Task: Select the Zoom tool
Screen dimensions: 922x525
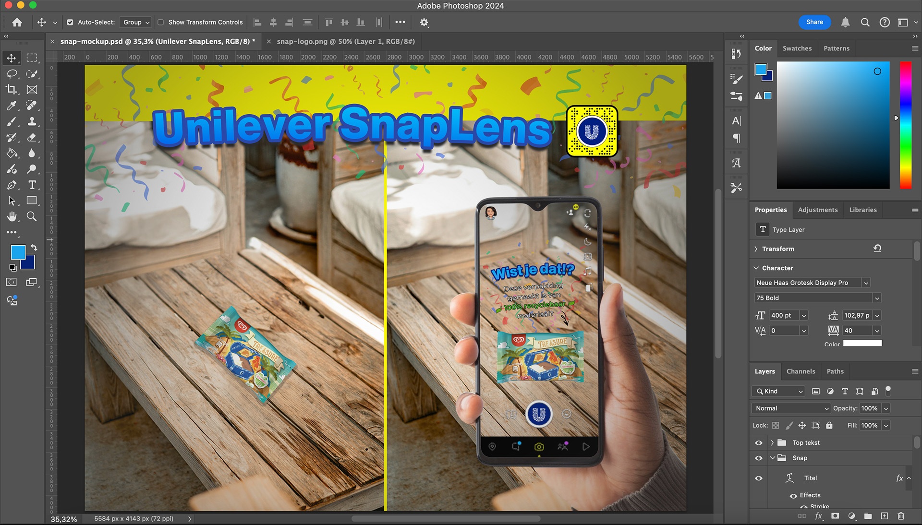Action: (32, 216)
